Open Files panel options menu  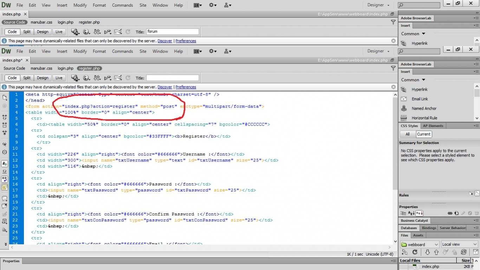pyautogui.click(x=476, y=235)
